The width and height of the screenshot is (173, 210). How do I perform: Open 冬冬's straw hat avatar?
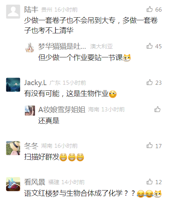[x=13, y=148]
